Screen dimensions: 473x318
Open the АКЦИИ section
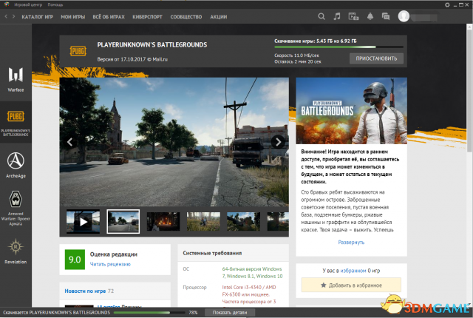(x=219, y=17)
